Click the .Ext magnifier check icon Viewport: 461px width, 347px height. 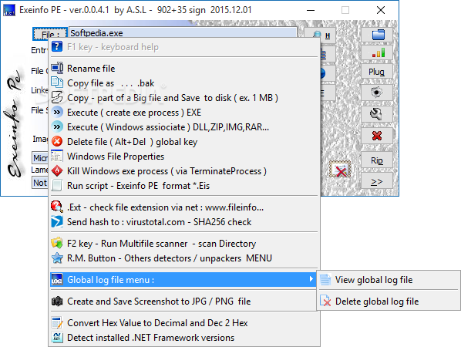coord(57,207)
